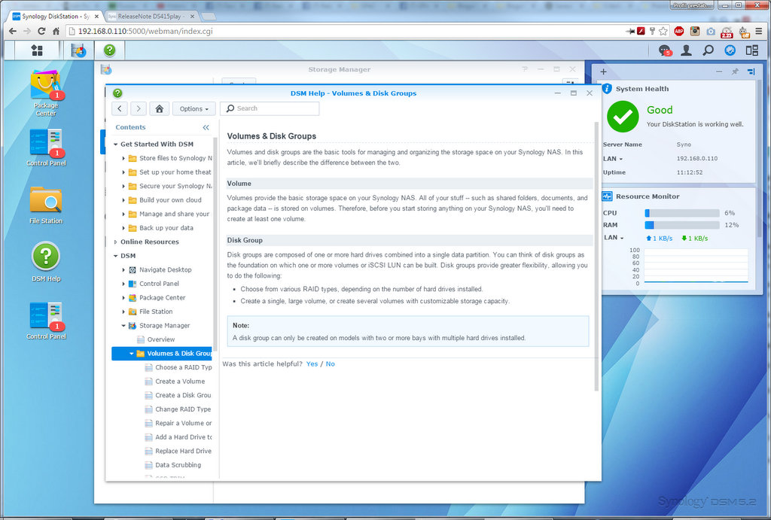Screen dimensions: 771x520
Task: Open the Chrome menu button
Action: tap(759, 31)
